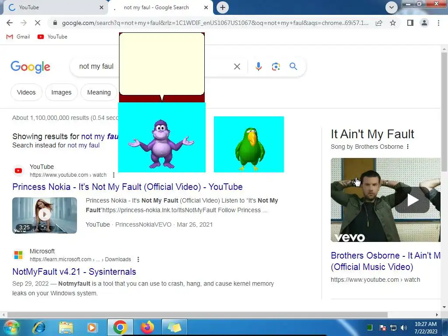Submit search with magnifying glass icon
Viewport: 448px width, 336px height.
[294, 66]
